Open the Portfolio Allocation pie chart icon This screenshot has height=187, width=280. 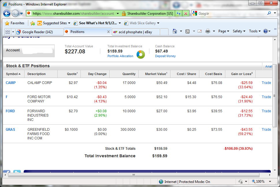tap(140, 54)
